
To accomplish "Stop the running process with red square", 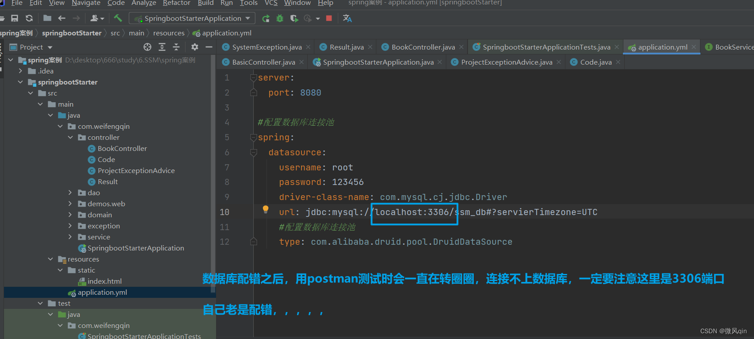I will click(x=329, y=18).
